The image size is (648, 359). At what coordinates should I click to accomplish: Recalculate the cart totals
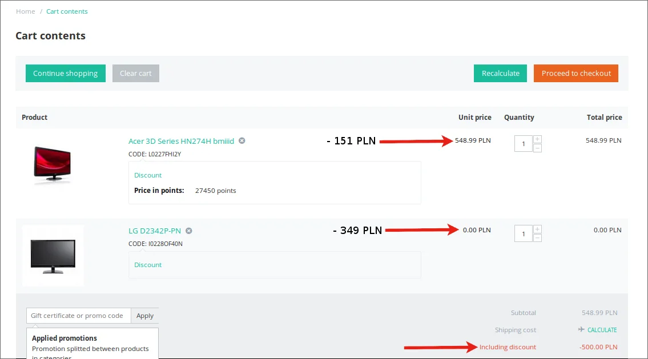501,73
